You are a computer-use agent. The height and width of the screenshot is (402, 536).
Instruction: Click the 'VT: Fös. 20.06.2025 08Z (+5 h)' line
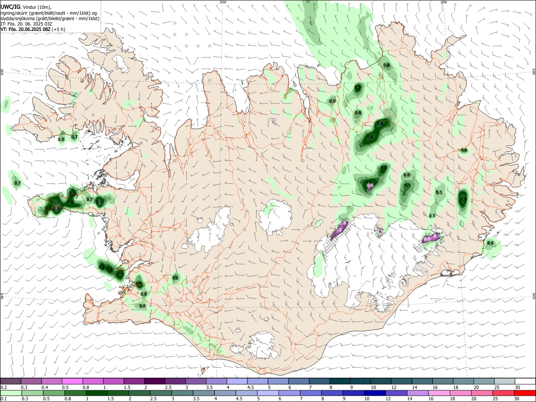(33, 30)
